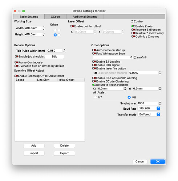The width and height of the screenshot is (178, 181).
Task: Select the bottom-right origin radio button
Action: point(59,35)
